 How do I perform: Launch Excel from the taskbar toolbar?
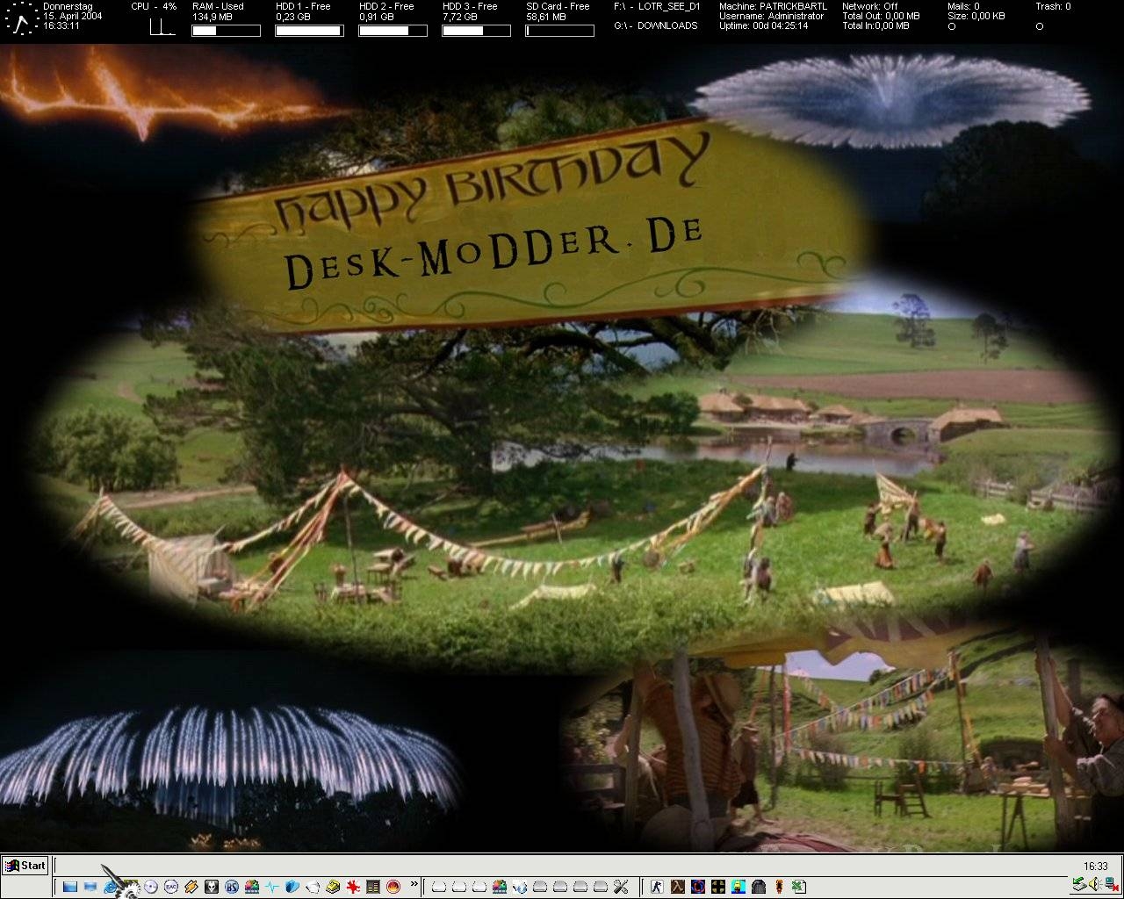coord(798,887)
